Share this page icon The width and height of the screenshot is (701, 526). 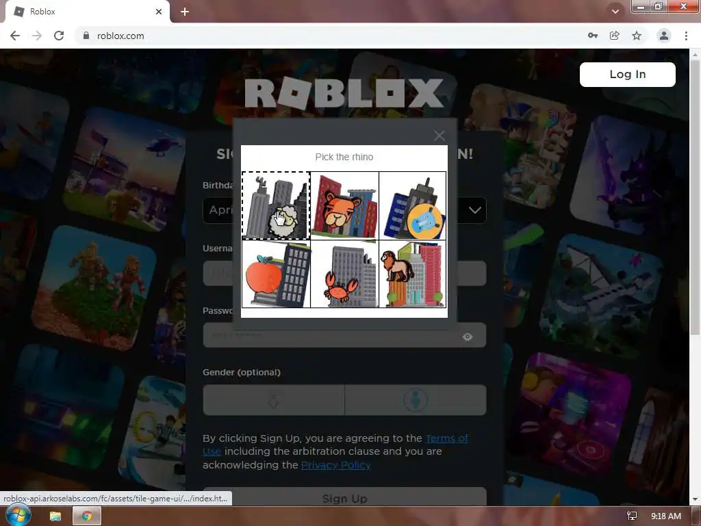(x=615, y=36)
